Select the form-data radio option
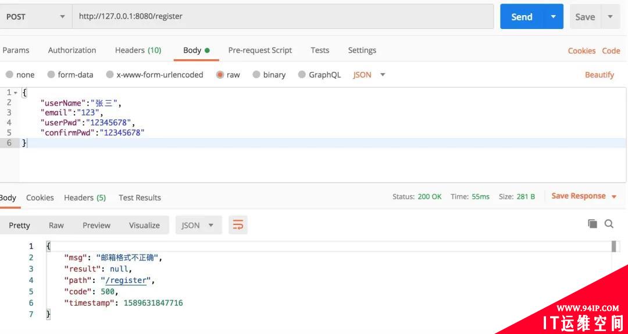 click(x=51, y=75)
